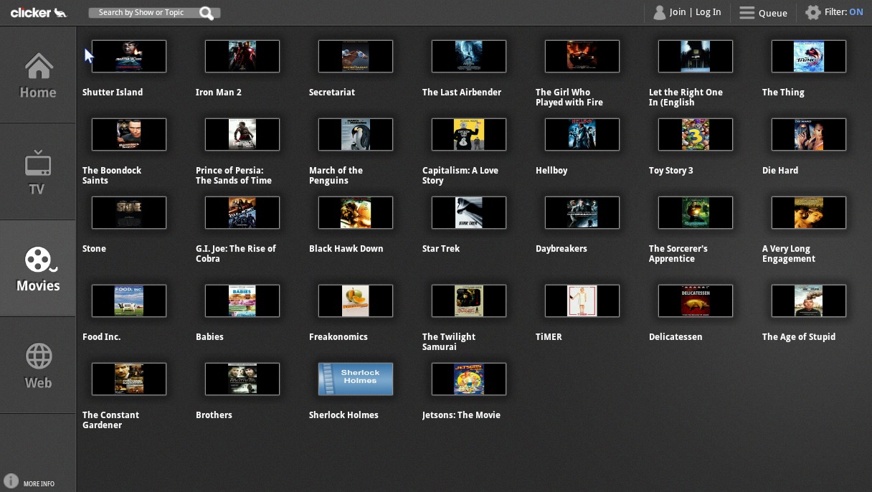Select Let the Right One In thumbnail

696,56
